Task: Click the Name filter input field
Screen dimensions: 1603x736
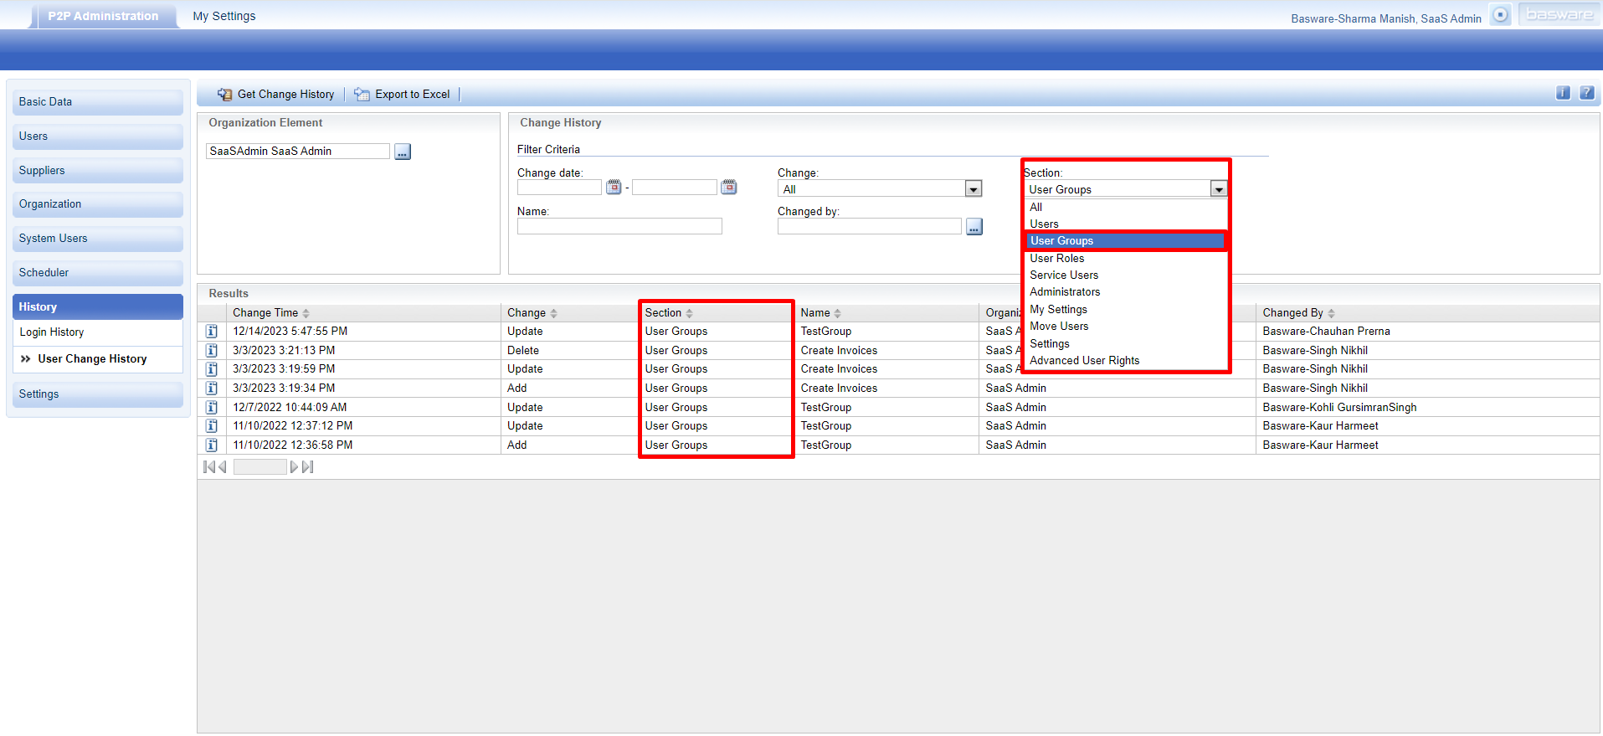Action: [x=619, y=227]
